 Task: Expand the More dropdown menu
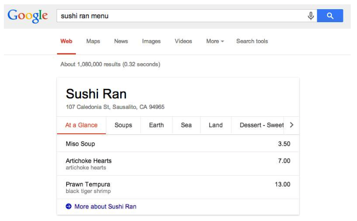(x=215, y=41)
